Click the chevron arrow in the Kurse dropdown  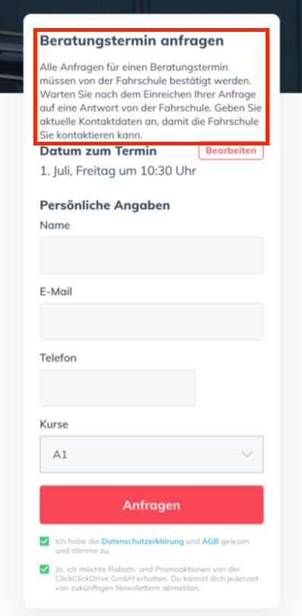coord(247,455)
